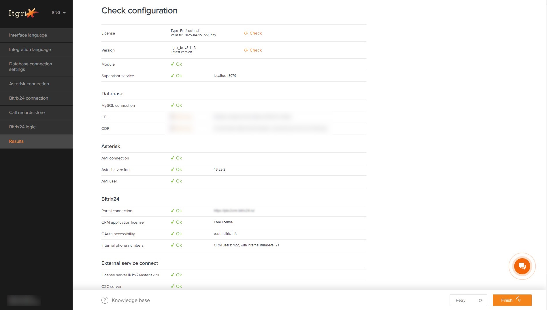Click the Finish button

pos(512,300)
